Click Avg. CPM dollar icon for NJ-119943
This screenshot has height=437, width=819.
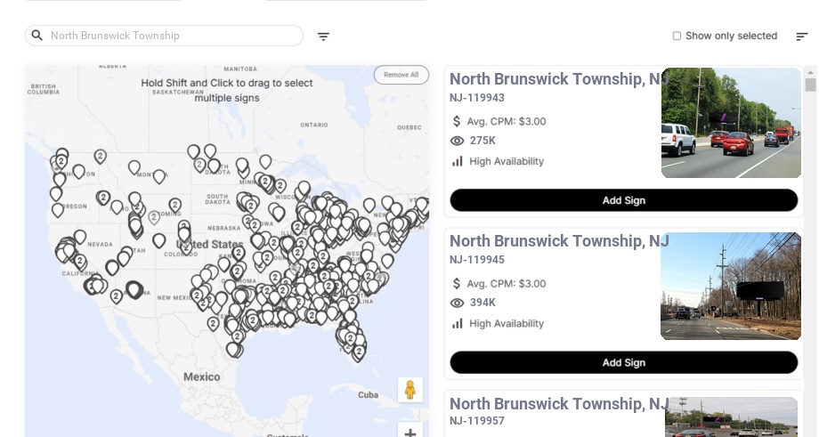[x=457, y=121]
